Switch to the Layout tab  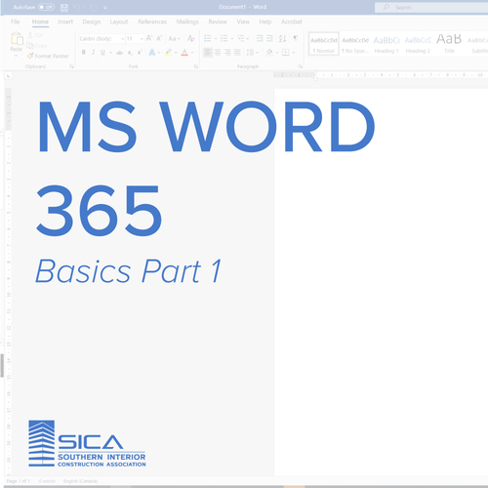tap(119, 21)
